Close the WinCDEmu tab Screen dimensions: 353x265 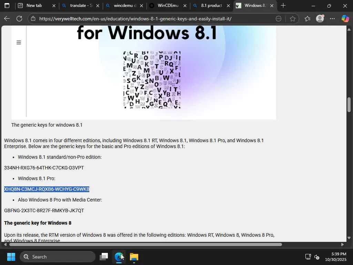[185, 6]
